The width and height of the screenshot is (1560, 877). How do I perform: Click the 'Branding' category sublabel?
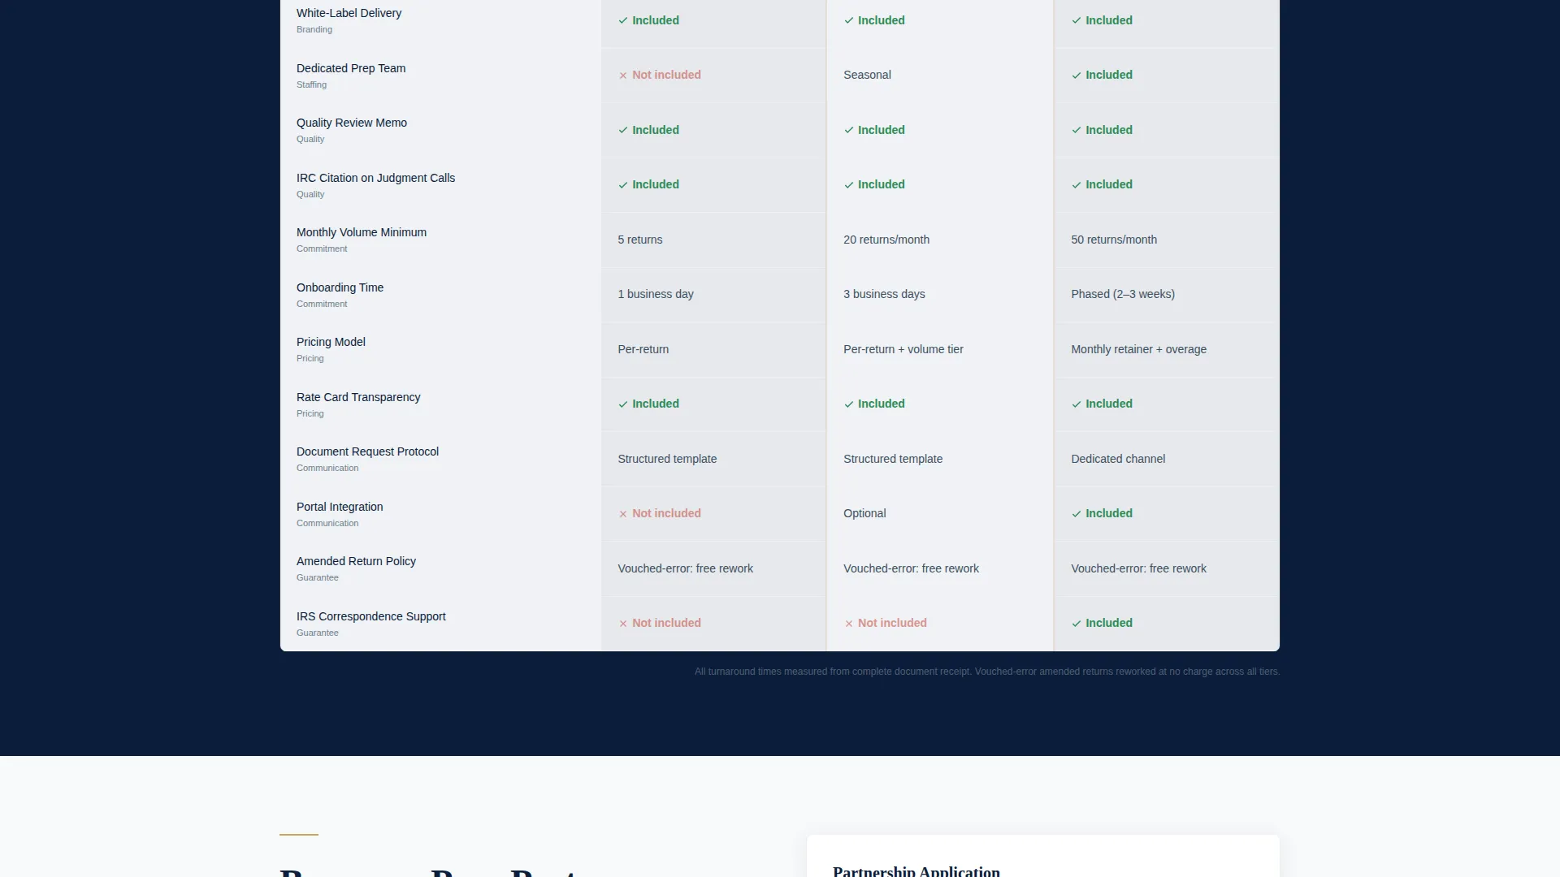[x=314, y=29]
